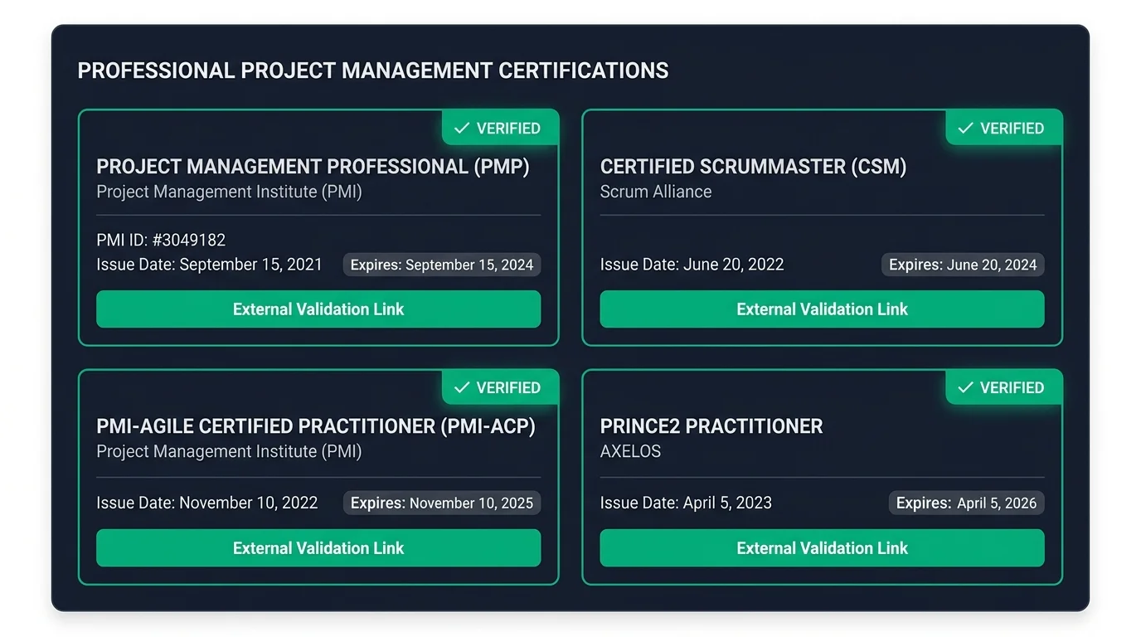This screenshot has width=1141, height=637.
Task: Click Issue Date: September 15, 2021
Action: click(209, 265)
